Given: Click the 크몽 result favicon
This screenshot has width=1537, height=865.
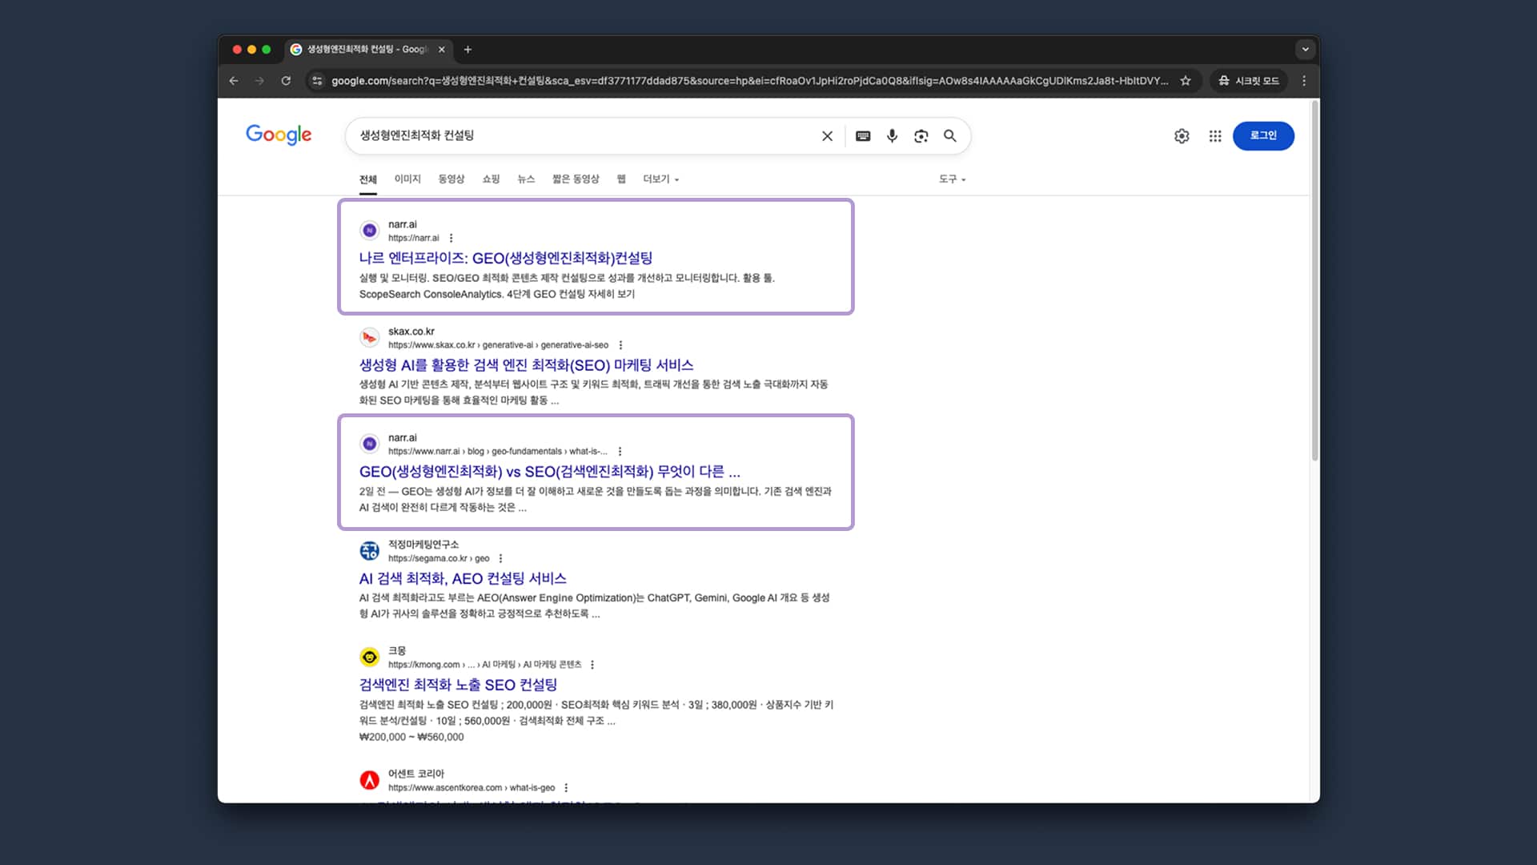Looking at the screenshot, I should [x=369, y=657].
